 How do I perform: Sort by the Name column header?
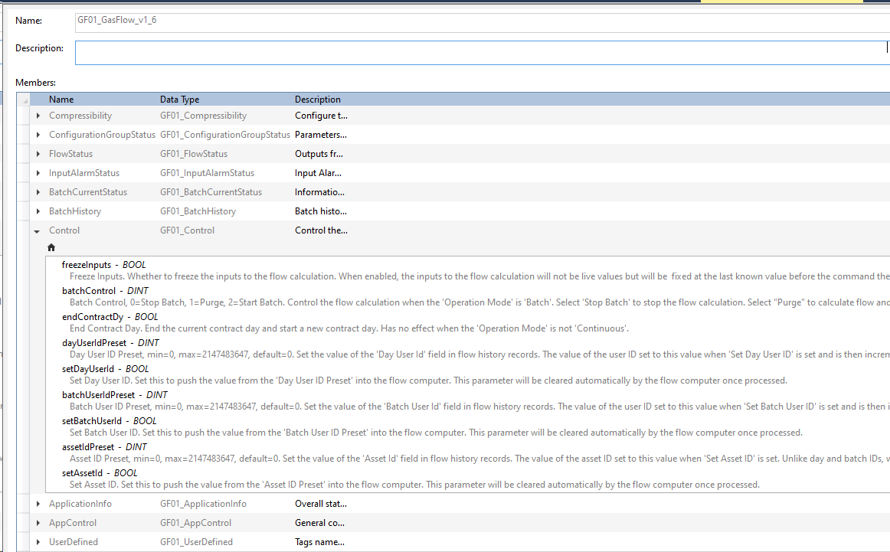(x=61, y=100)
